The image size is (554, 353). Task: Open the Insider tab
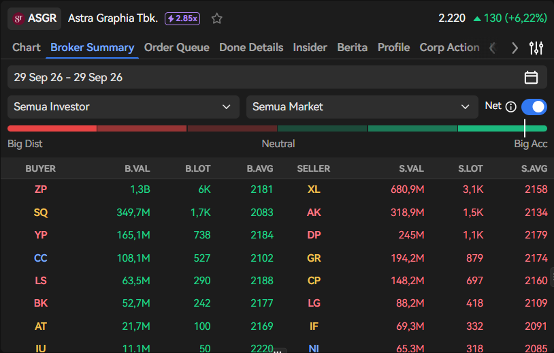click(x=310, y=48)
